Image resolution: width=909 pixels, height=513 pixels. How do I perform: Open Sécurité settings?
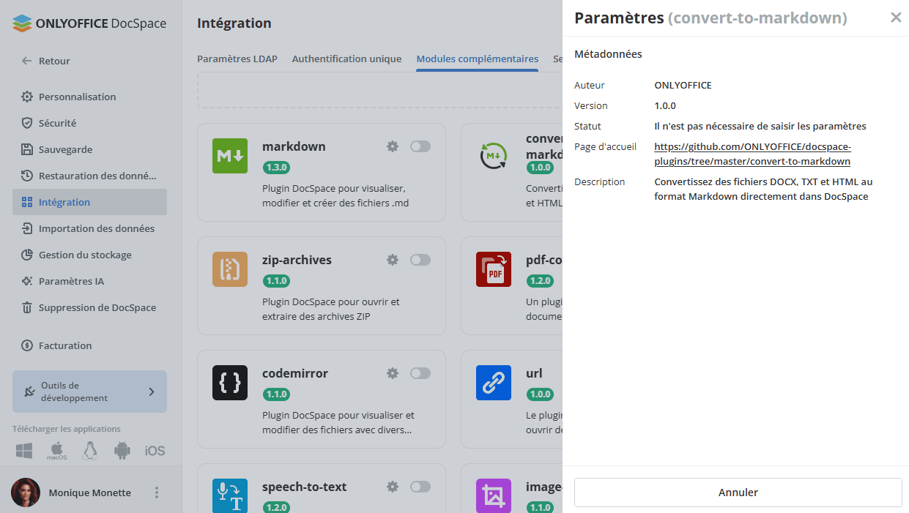point(89,123)
